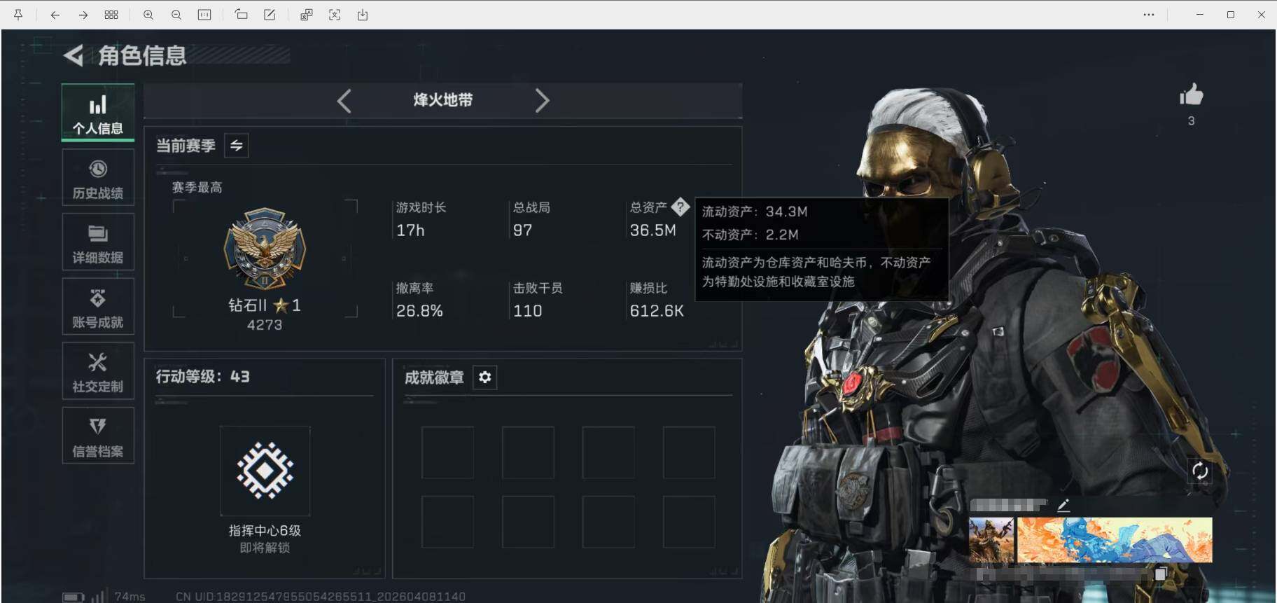The height and width of the screenshot is (603, 1277).
Task: Go to previous image in viewer toolbar
Action: click(55, 15)
